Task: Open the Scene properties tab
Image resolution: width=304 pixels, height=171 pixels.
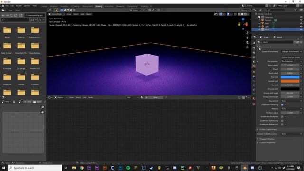Action: pos(254,62)
